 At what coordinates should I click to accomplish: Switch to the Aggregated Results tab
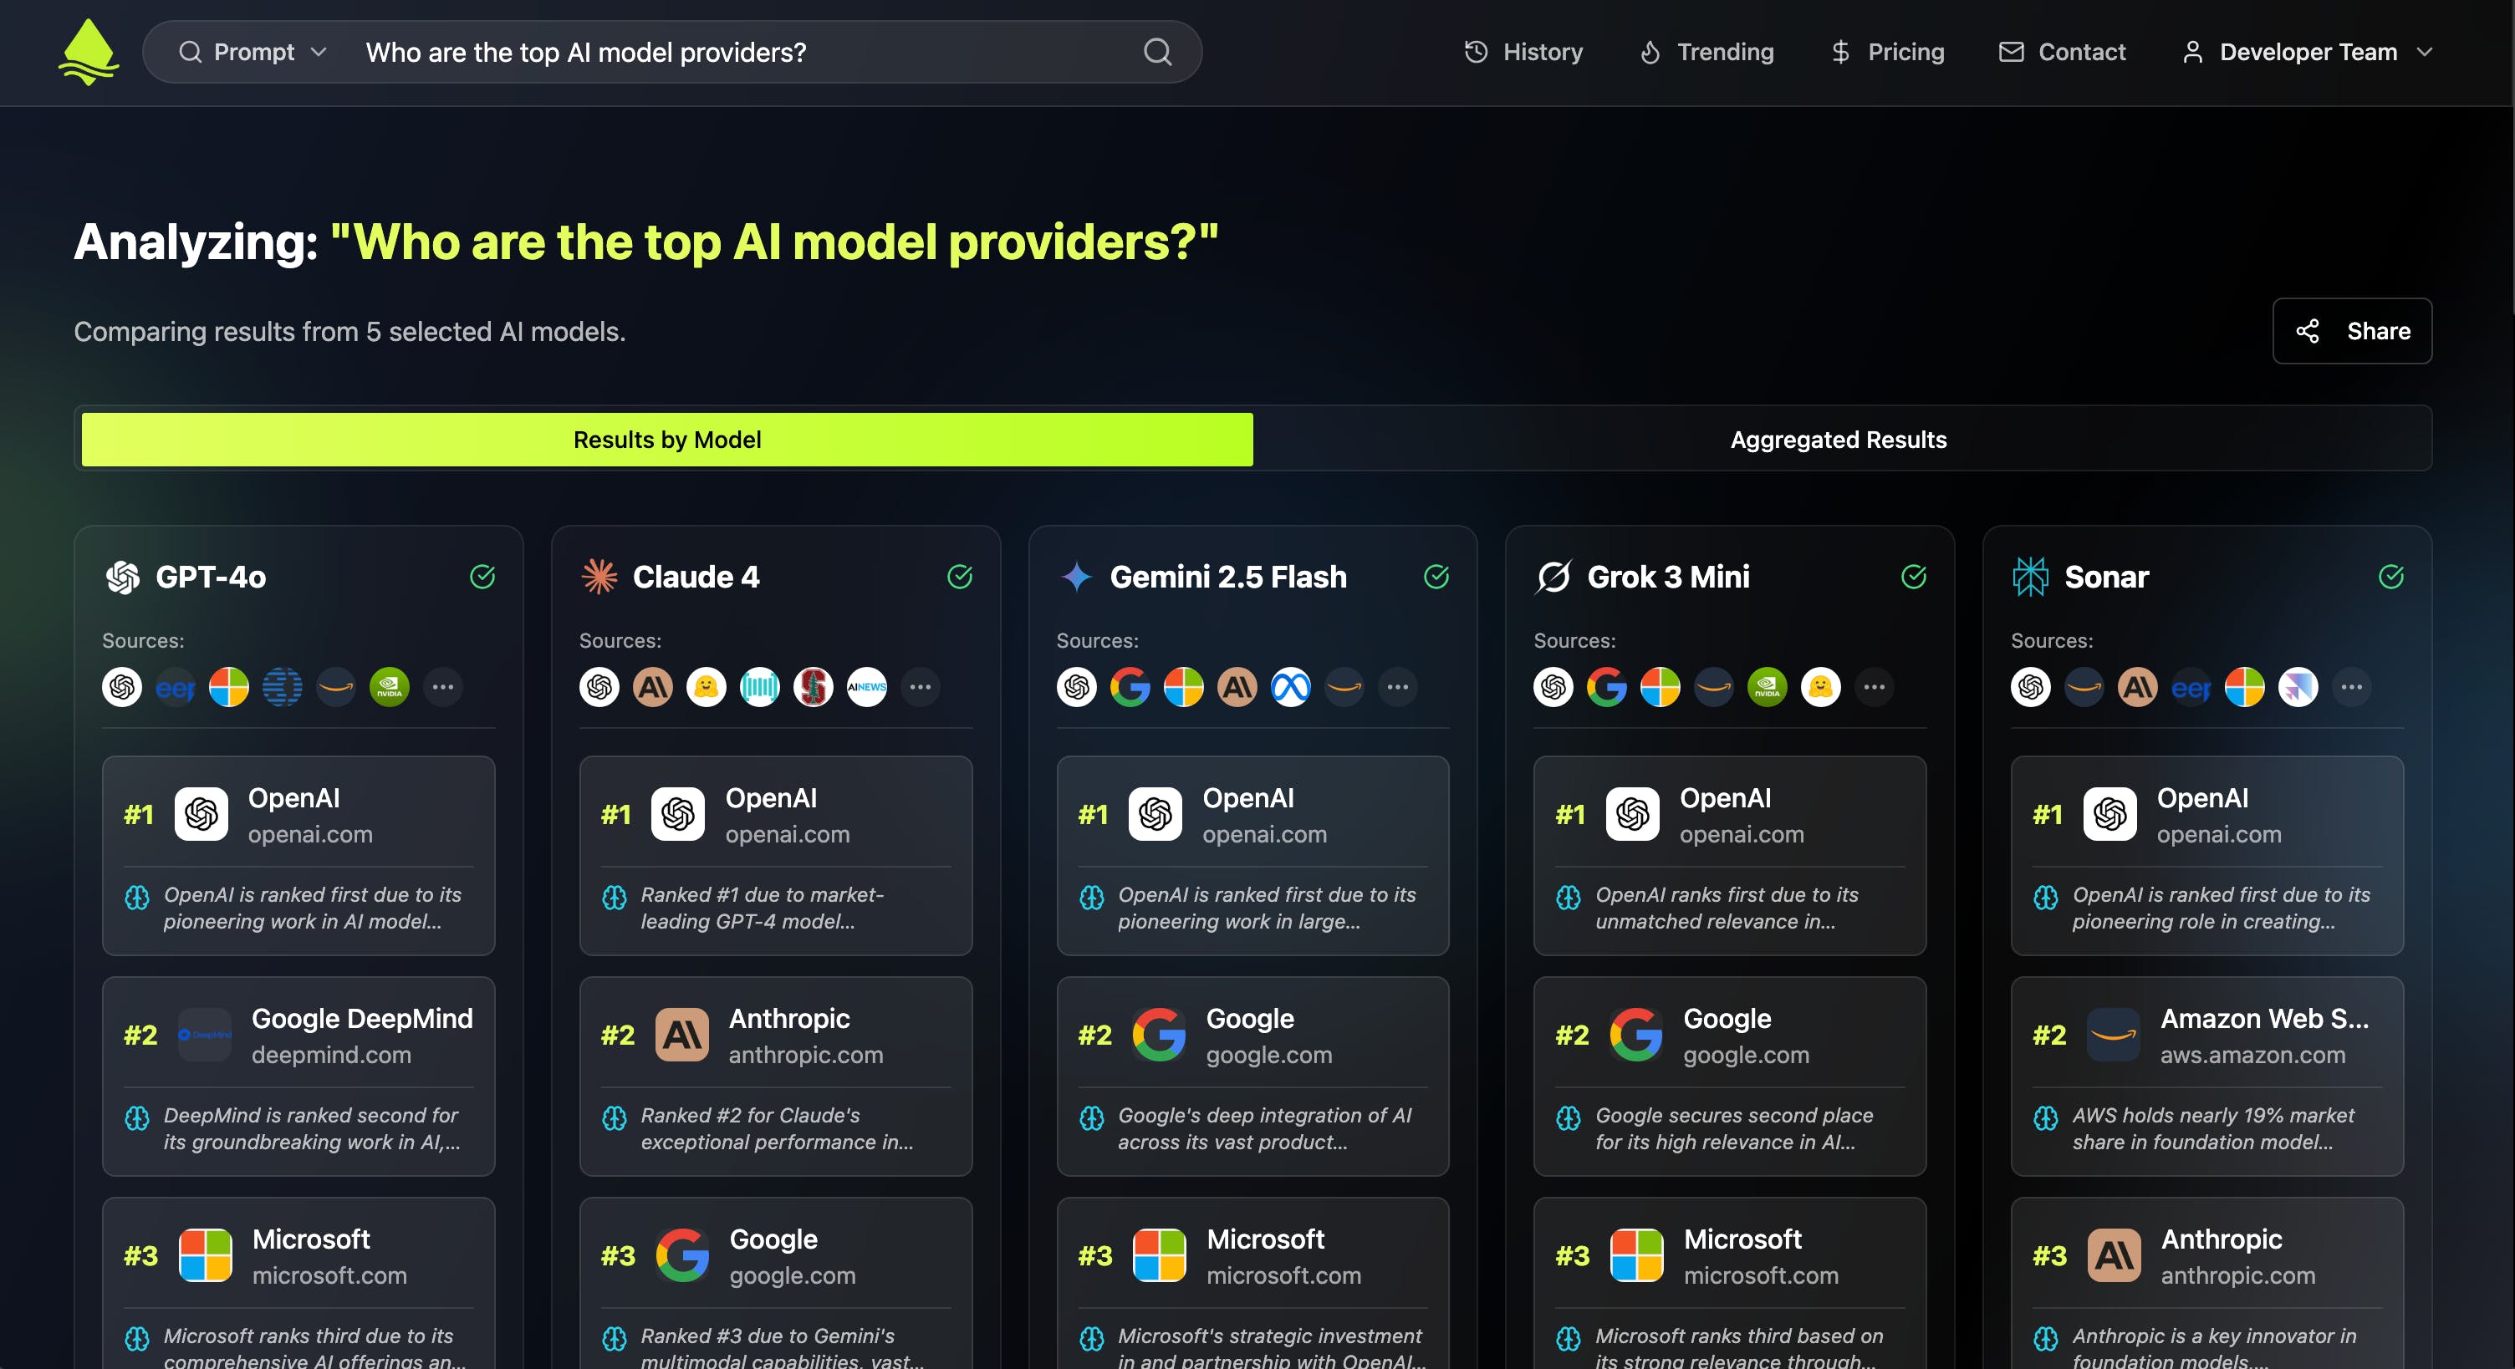click(1839, 439)
